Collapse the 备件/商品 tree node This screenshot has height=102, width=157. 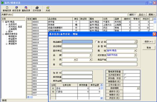[x=3, y=22]
